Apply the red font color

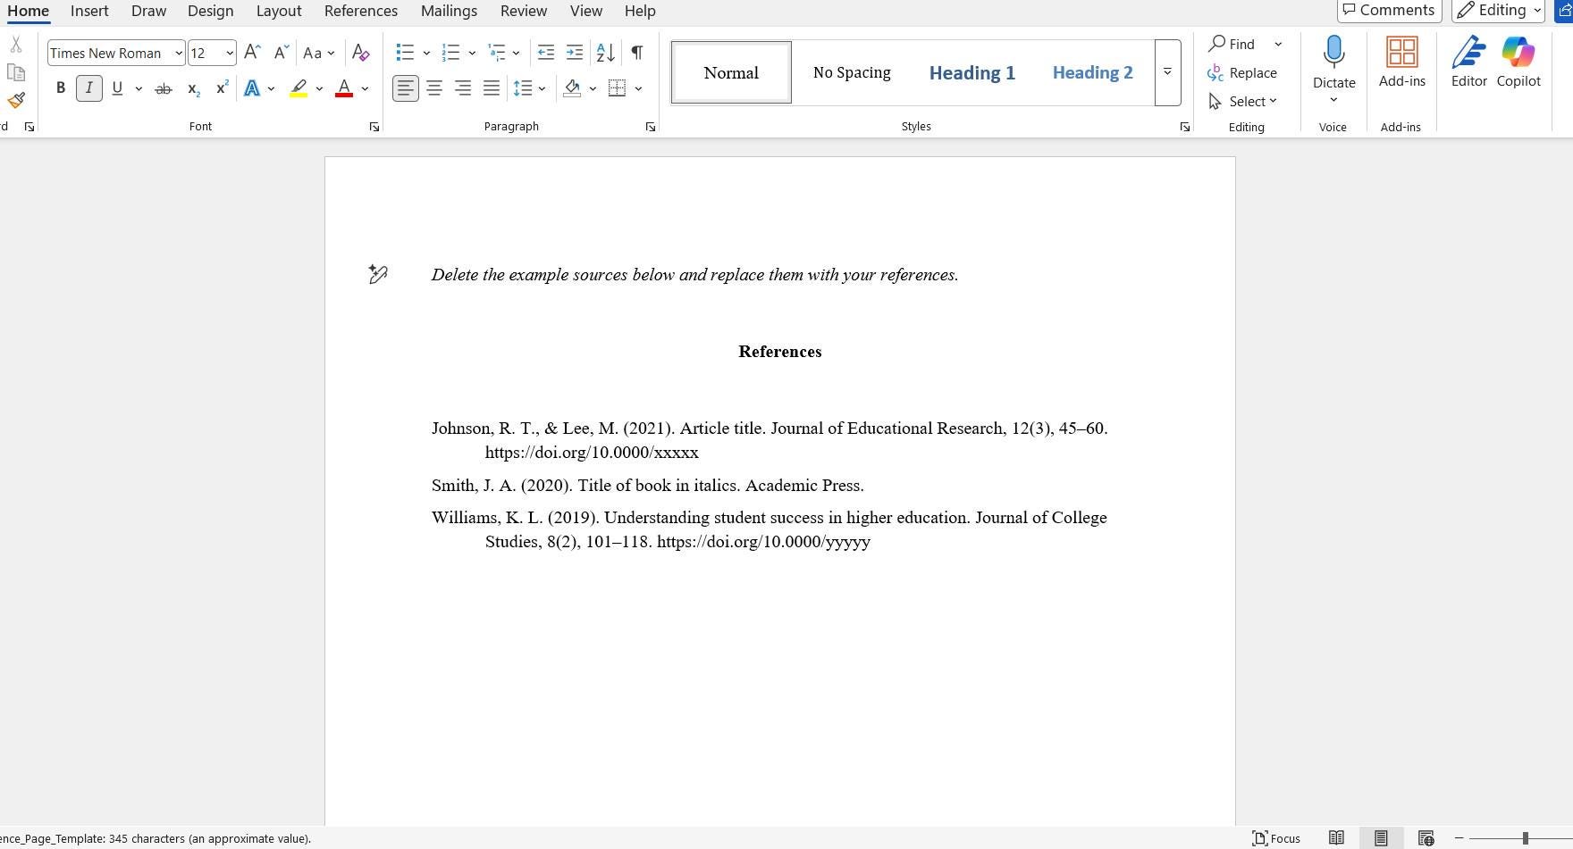[x=344, y=88]
